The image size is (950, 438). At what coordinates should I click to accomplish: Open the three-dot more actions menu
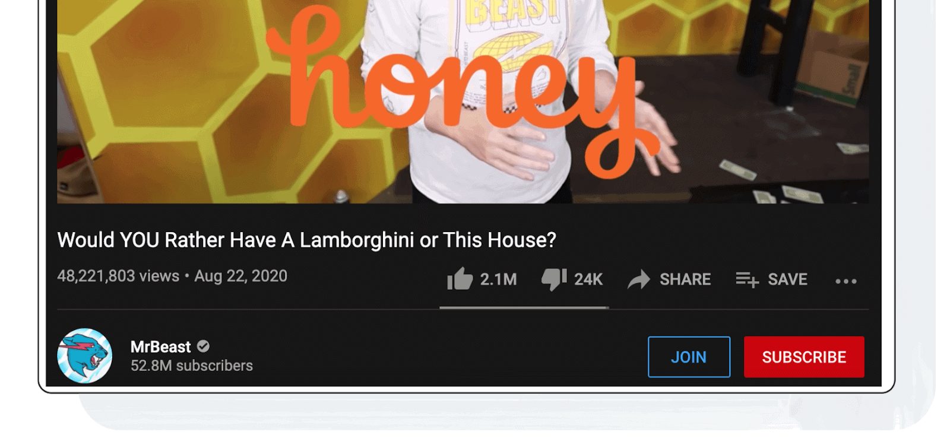coord(845,281)
